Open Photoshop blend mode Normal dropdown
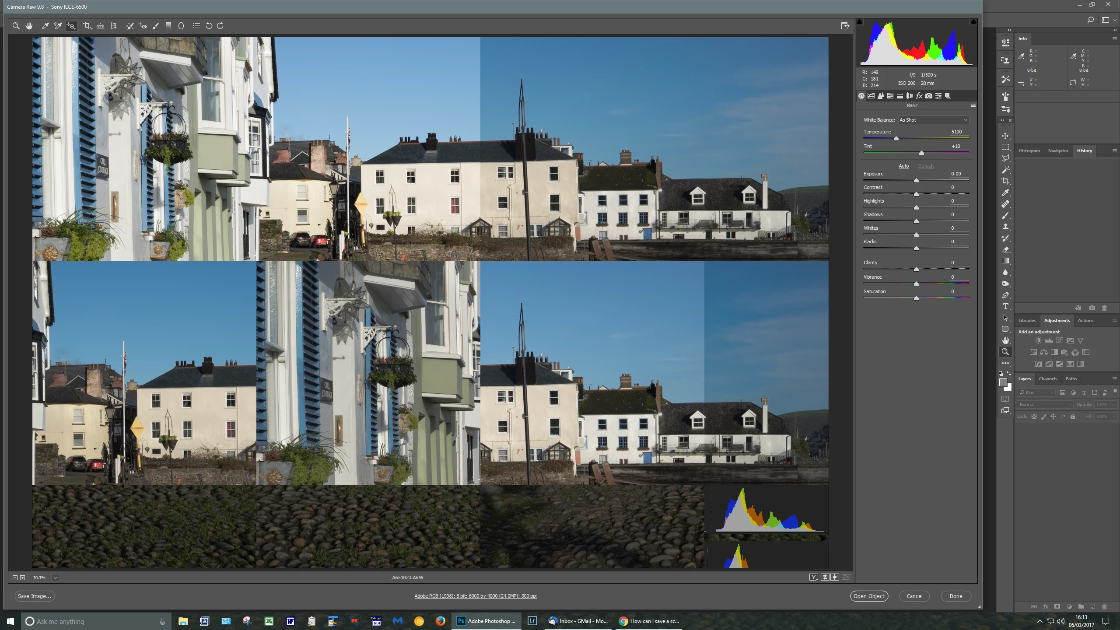Viewport: 1120px width, 630px height. (1045, 405)
